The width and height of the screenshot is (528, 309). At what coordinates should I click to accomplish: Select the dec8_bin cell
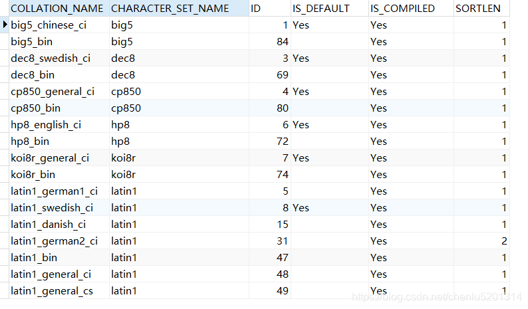coord(59,74)
